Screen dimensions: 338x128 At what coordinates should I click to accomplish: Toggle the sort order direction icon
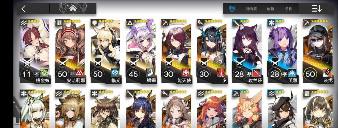tap(317, 9)
